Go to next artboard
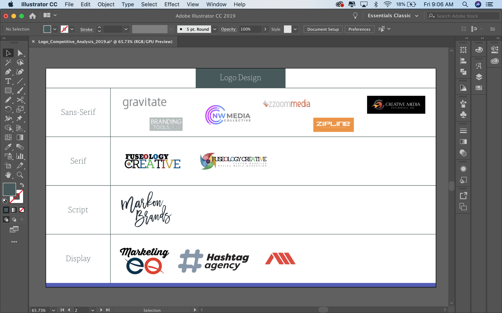The image size is (502, 313). pos(101,310)
